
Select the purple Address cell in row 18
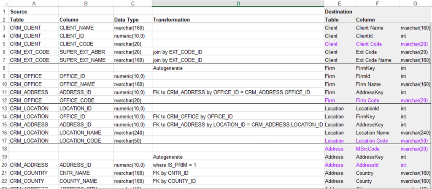(340, 149)
